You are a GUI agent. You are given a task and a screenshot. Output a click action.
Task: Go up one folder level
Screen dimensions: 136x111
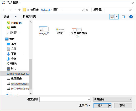point(19,10)
